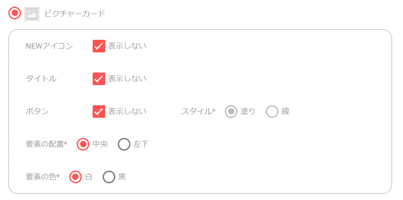Click the 黒 text label

tap(122, 177)
